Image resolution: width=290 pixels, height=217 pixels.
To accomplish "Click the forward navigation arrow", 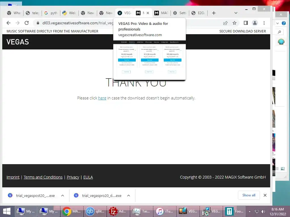I will tap(18, 23).
